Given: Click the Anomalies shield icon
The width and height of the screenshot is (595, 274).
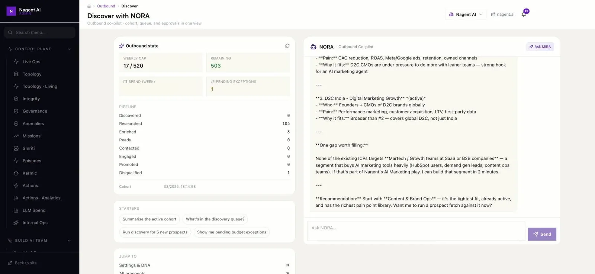Looking at the screenshot, I should click(x=16, y=123).
